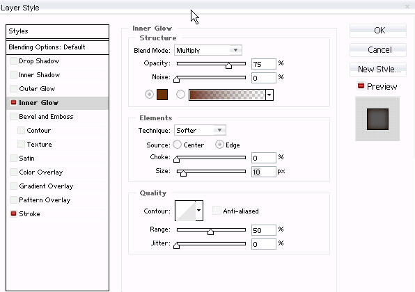Screen dimensions: 415x292
Task: Uncheck the Stroke style checkbox
Action: pos(13,213)
